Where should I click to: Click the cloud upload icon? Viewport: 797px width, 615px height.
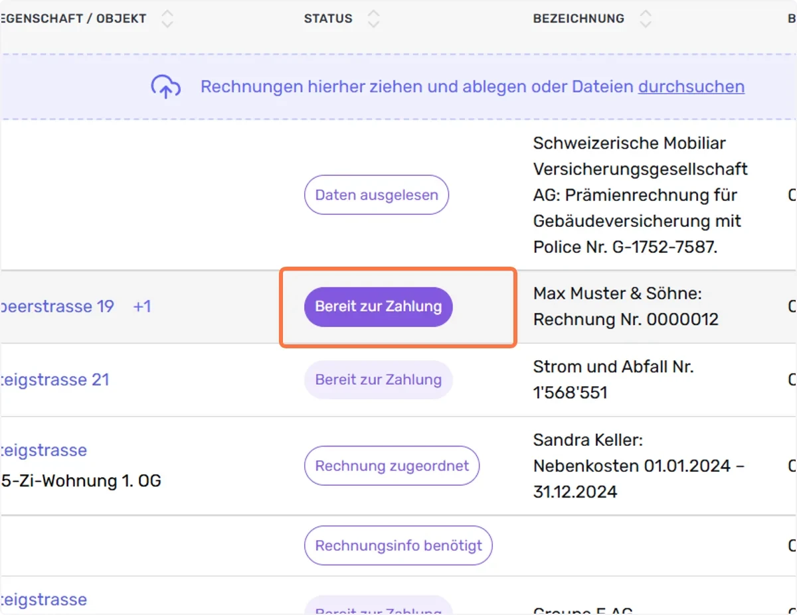[166, 87]
